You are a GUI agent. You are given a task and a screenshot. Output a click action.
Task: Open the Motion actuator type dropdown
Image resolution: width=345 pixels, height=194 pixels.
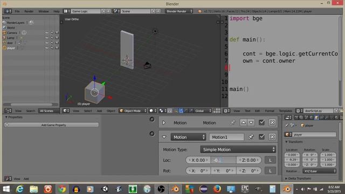188,137
